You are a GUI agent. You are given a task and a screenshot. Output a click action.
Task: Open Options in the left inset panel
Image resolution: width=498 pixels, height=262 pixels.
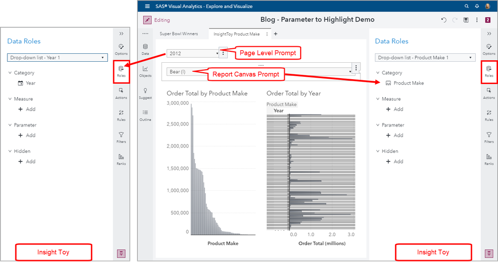[x=121, y=49]
